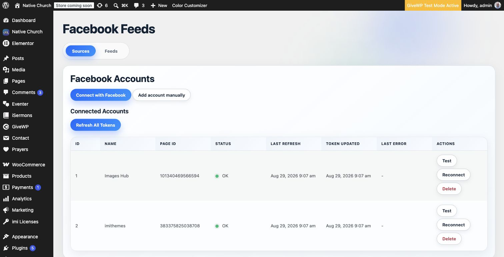Click the Elementor icon in sidebar

6,43
